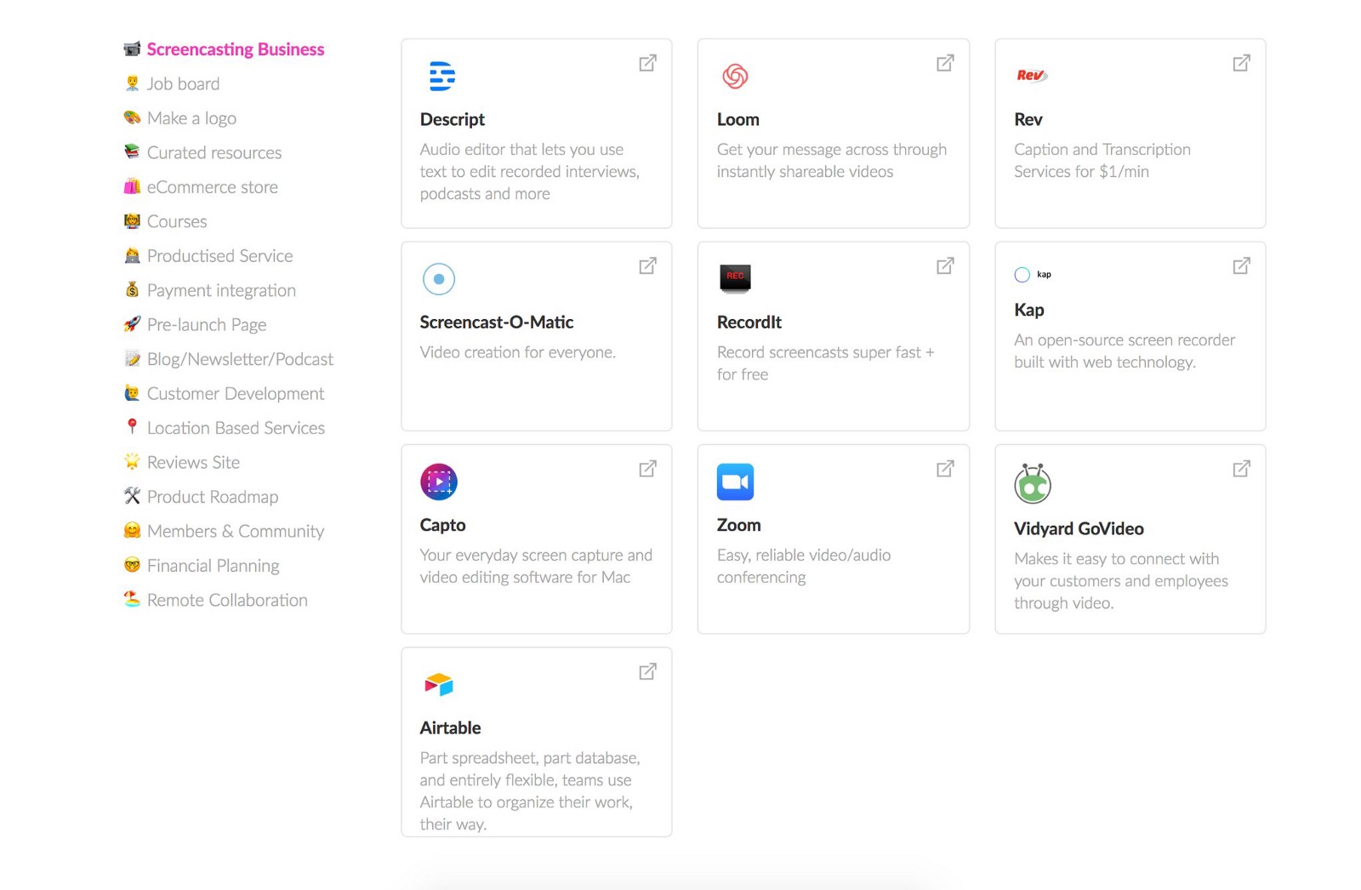Click the Capto app logo

click(x=439, y=482)
